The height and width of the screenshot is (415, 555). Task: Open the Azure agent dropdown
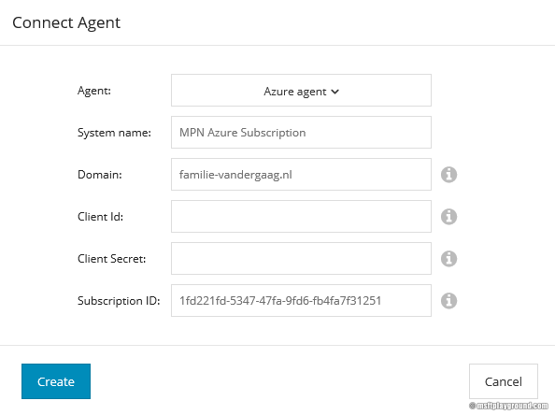coord(301,91)
